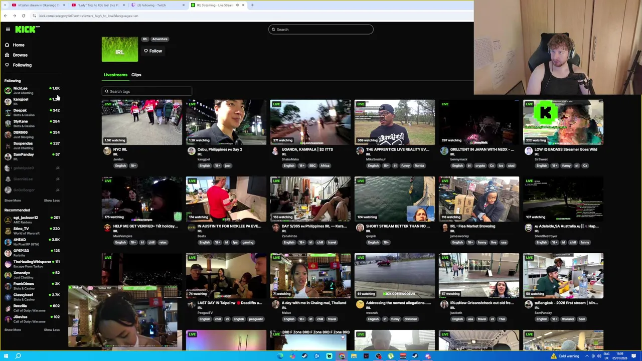Open a new browser tab
642x361 pixels.
[252, 5]
